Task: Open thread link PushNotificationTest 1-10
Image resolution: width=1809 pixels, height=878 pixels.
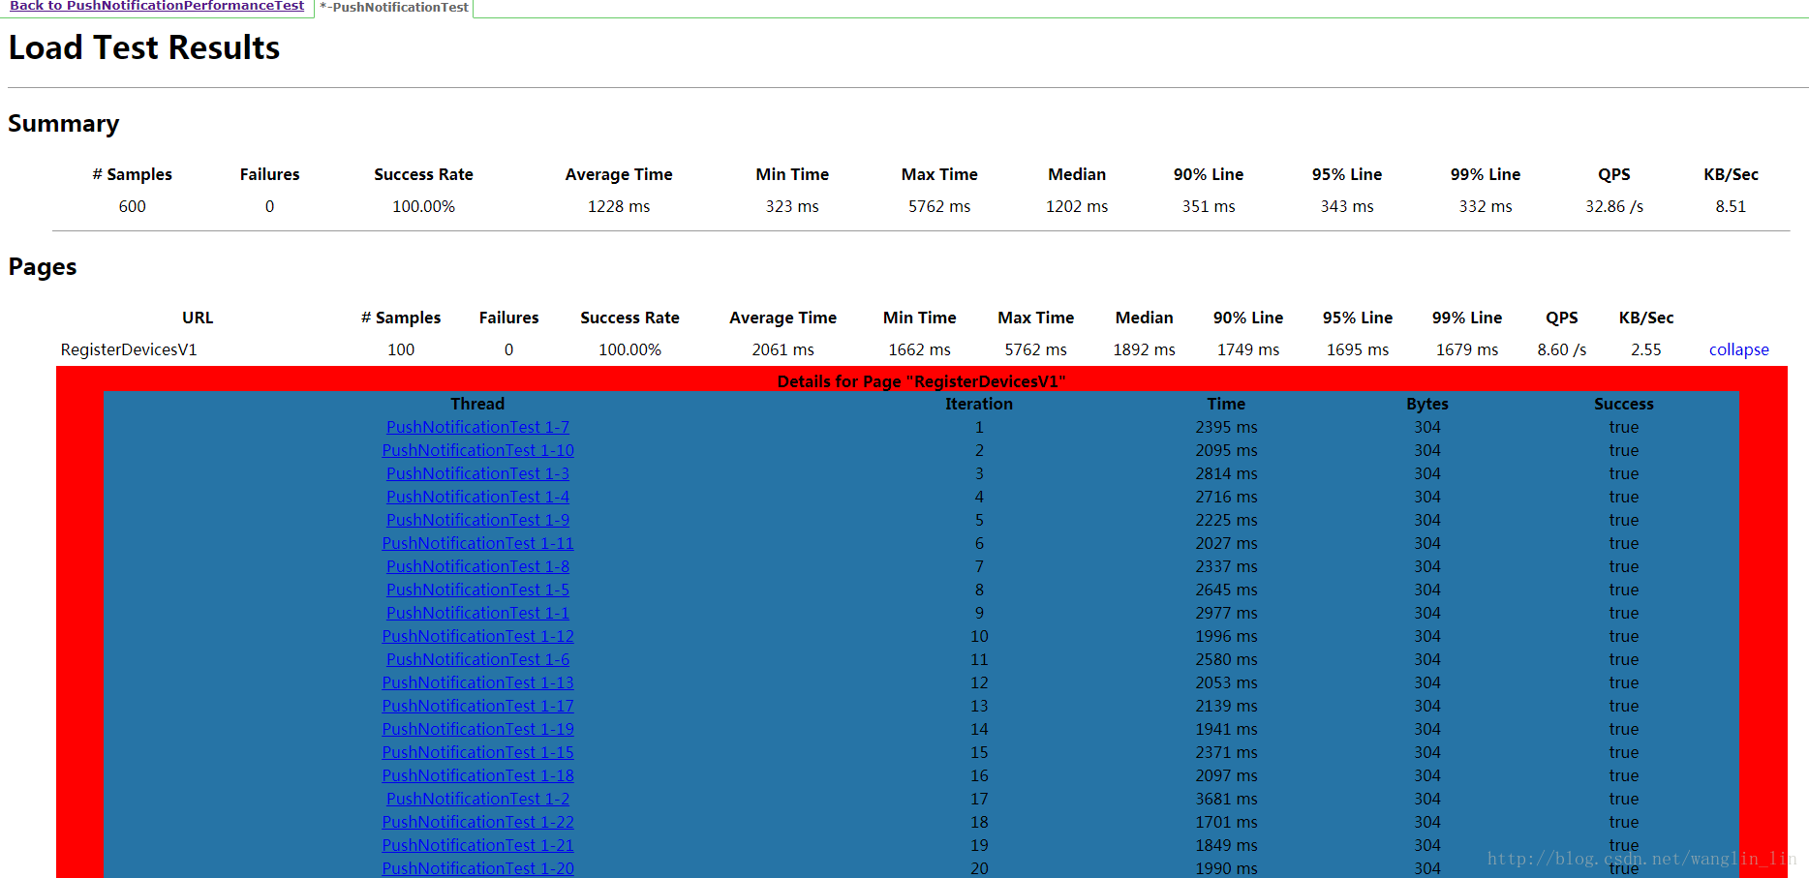Action: (x=477, y=450)
